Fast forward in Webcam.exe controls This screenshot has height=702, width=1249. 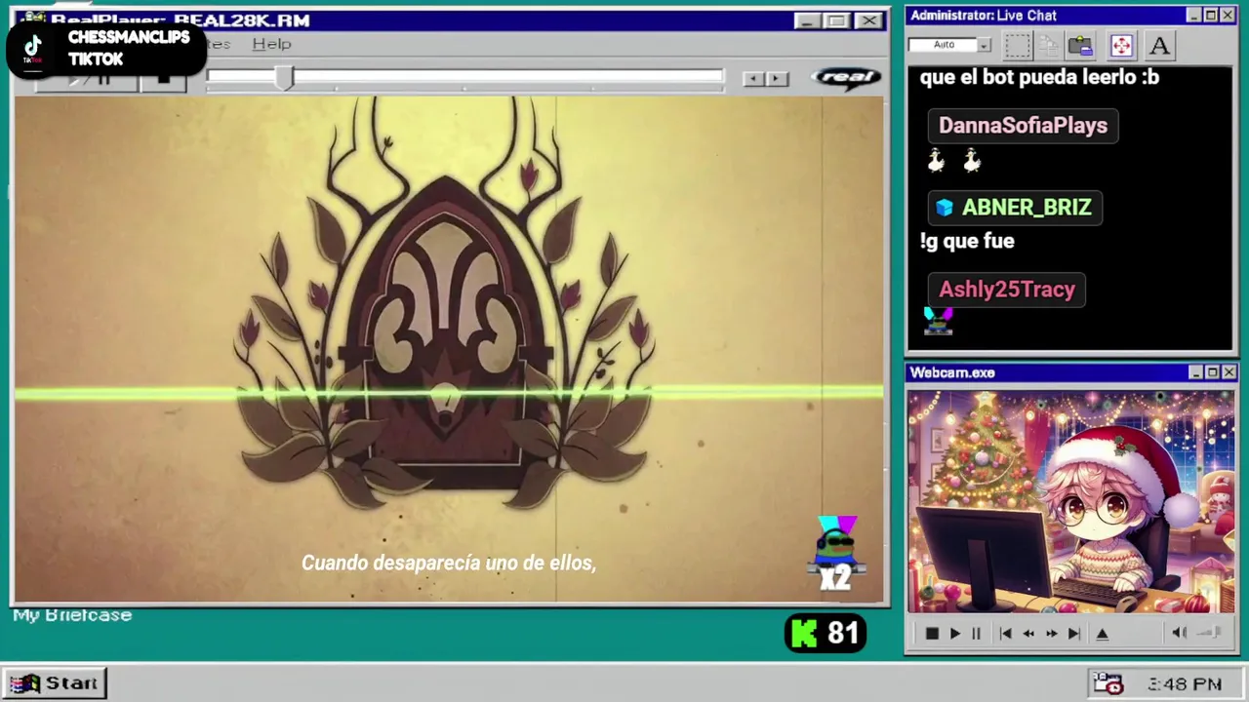pos(1051,634)
